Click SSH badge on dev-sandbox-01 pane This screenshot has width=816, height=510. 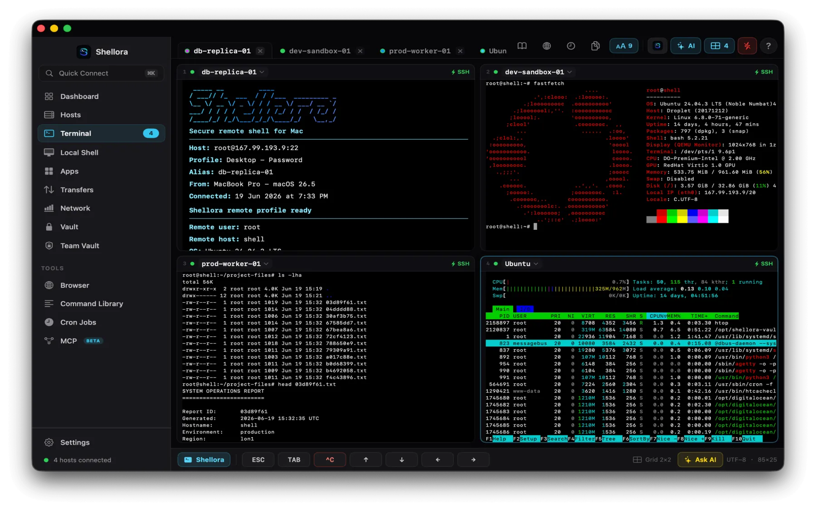point(763,72)
